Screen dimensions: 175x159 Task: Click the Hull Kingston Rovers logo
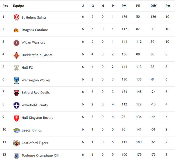16,118
